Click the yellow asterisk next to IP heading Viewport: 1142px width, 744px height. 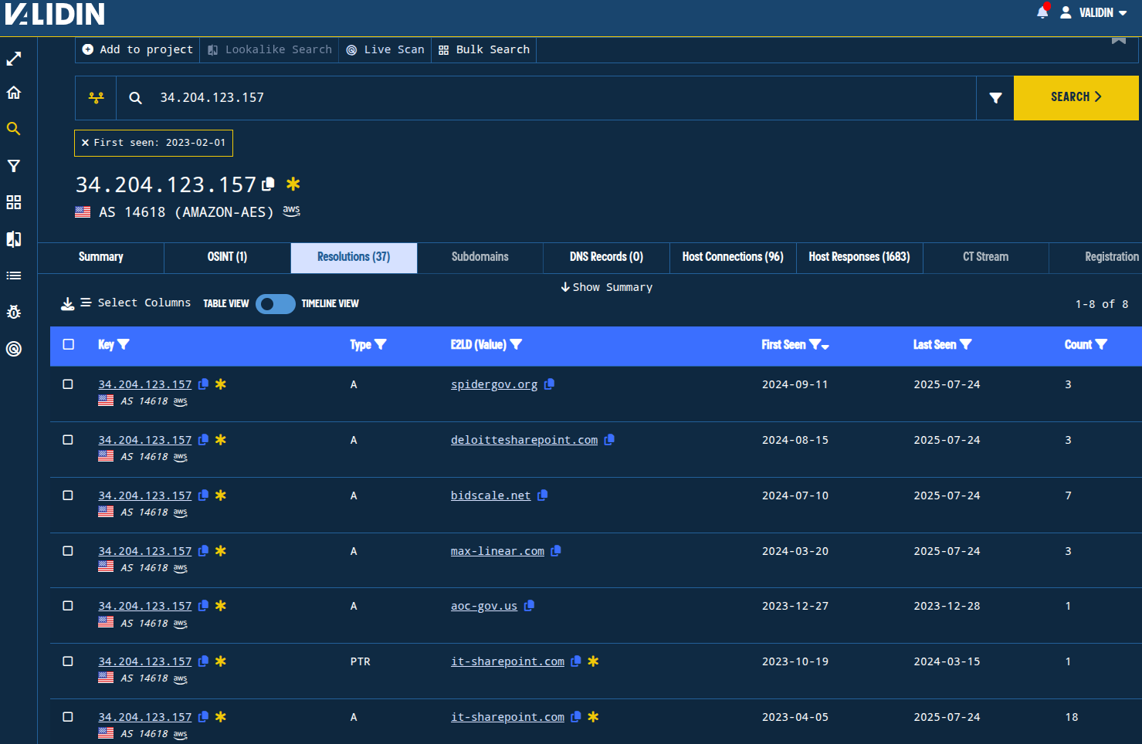point(293,184)
